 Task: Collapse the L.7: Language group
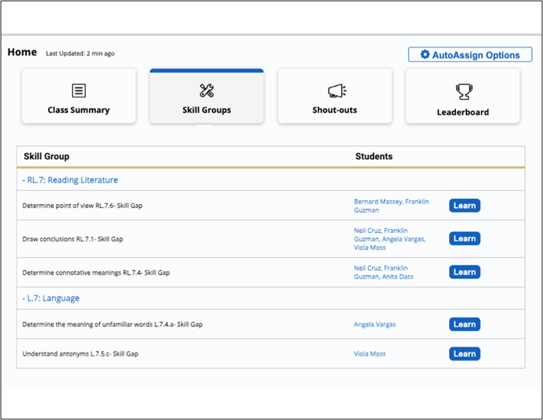point(51,298)
